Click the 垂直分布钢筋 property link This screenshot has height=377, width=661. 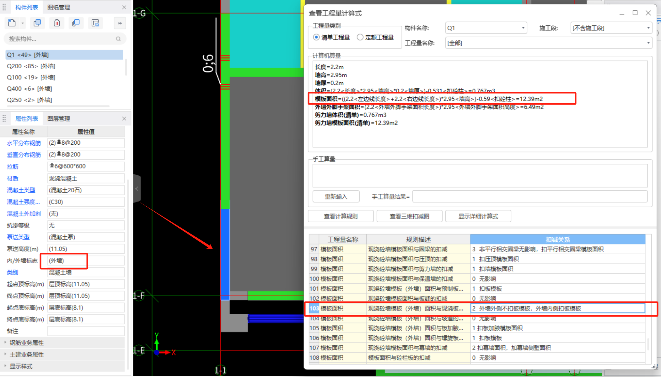(x=24, y=155)
